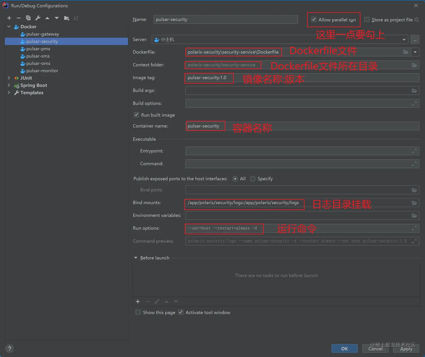Open Store as project file settings gear

tap(417, 20)
